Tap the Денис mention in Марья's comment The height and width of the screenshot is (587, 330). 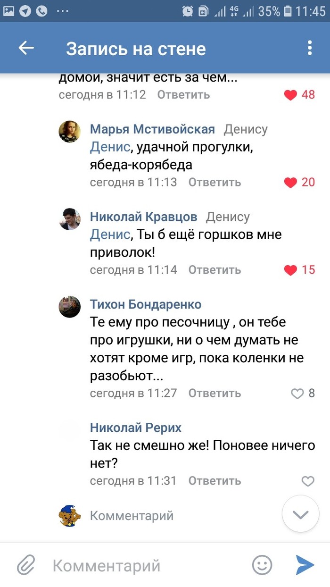pos(110,147)
